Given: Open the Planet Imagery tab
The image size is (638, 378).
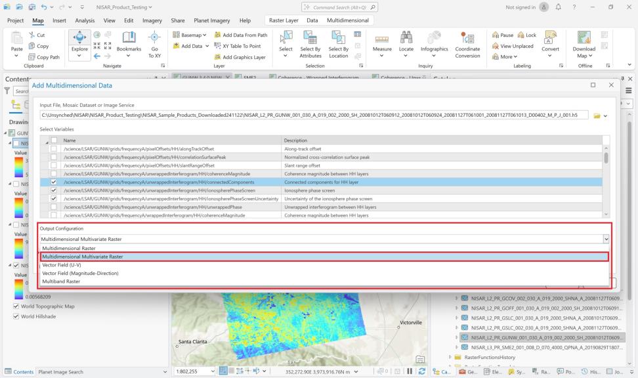Looking at the screenshot, I should click(211, 20).
